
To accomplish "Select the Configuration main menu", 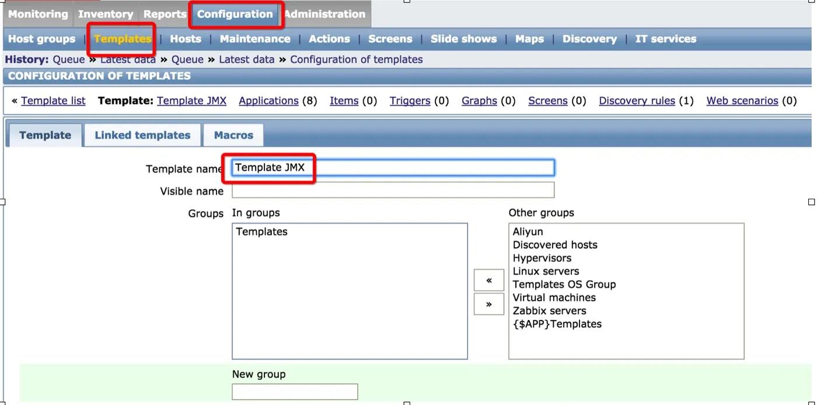I will [235, 14].
